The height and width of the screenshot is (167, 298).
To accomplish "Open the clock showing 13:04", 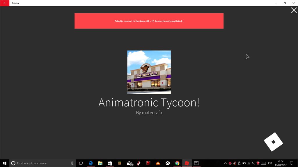I will click(x=281, y=163).
